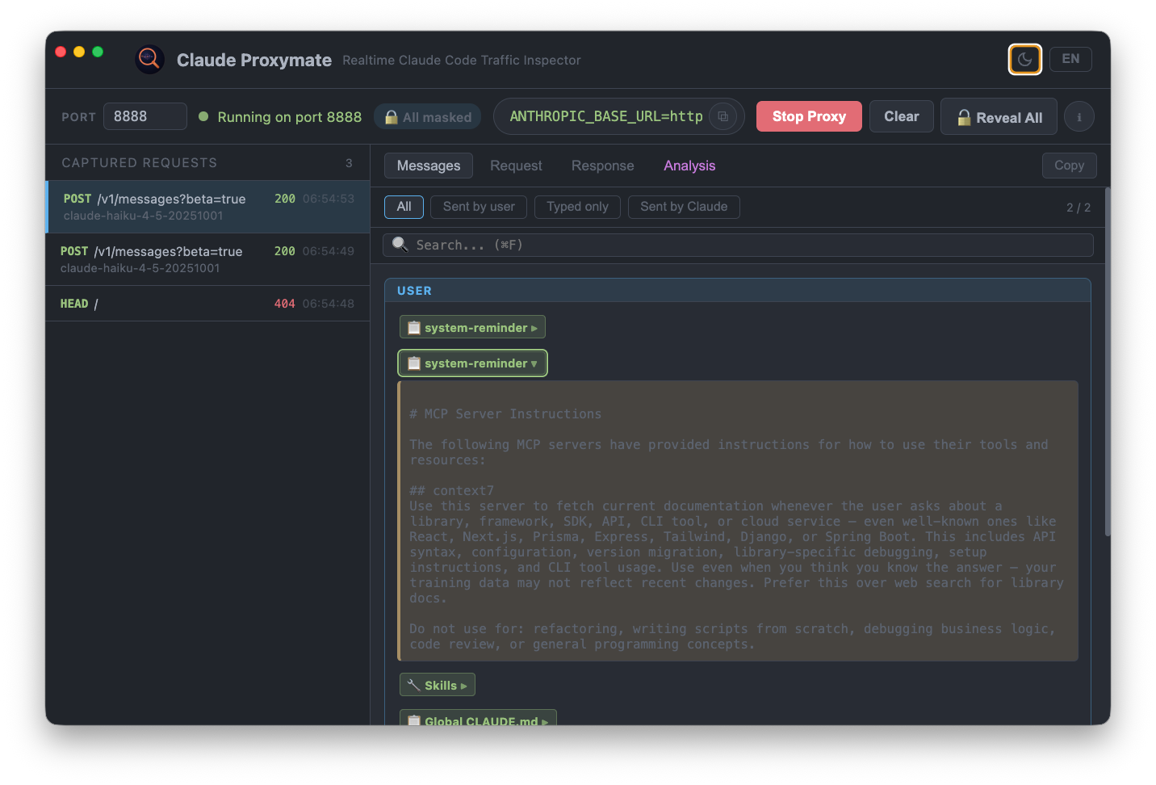
Task: Click the 'Realtime Claude Code Traffic Inspector' subtitle
Action: coord(462,60)
